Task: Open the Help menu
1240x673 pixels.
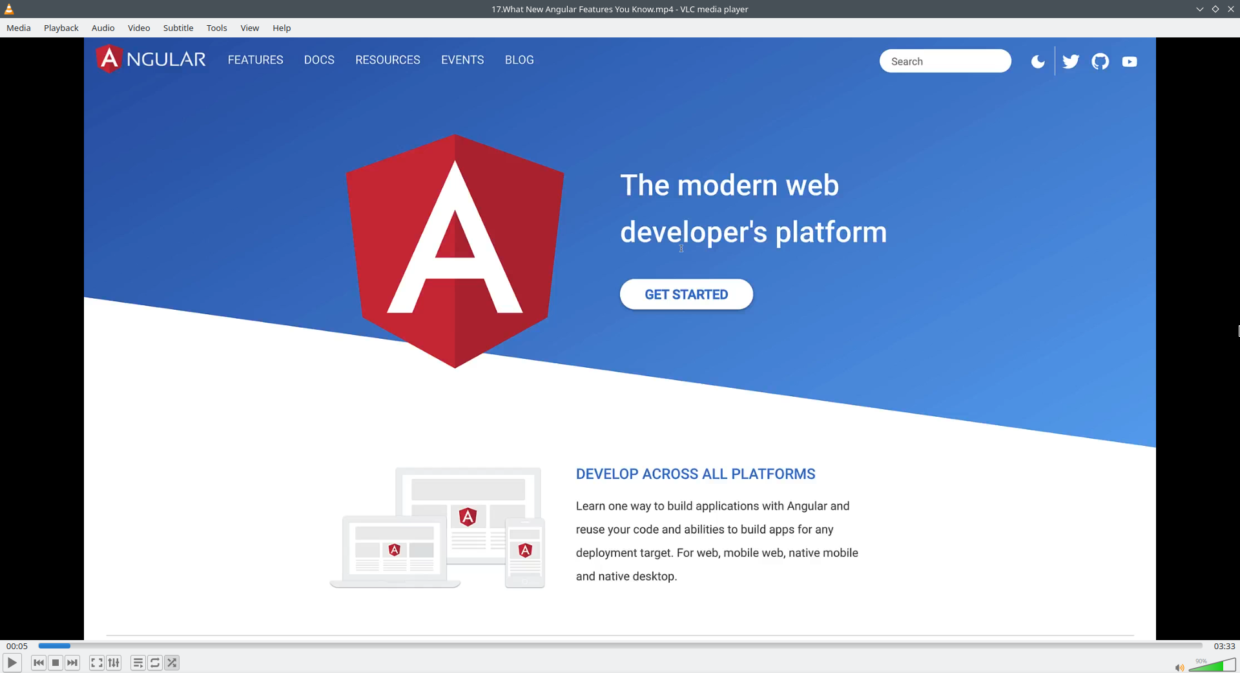Action: coord(282,28)
